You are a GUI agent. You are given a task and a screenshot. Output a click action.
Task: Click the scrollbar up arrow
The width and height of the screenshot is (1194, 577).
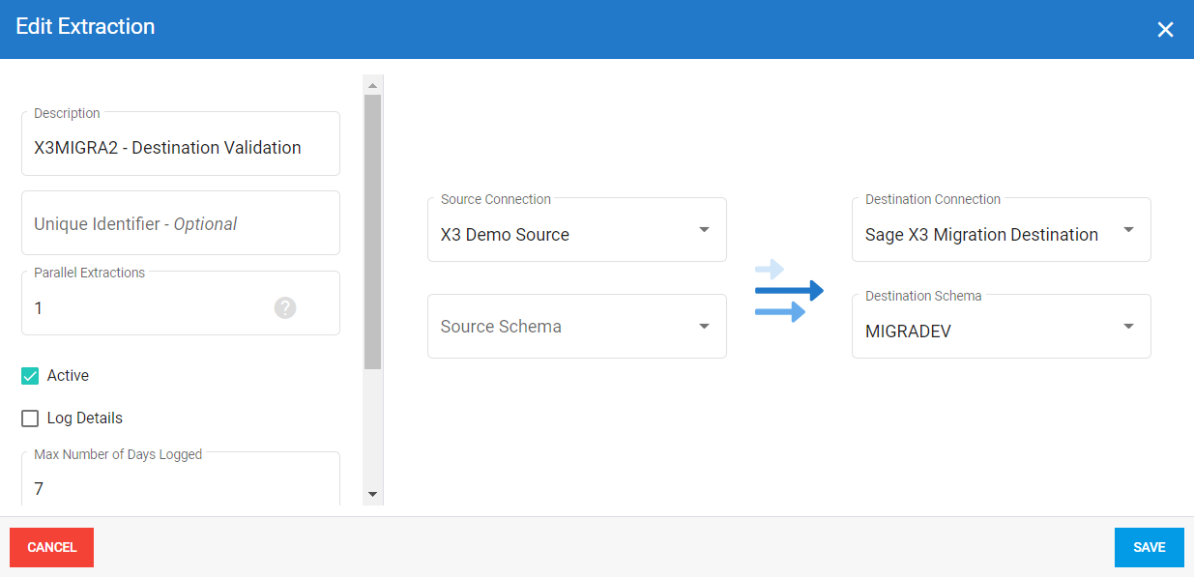pyautogui.click(x=372, y=86)
